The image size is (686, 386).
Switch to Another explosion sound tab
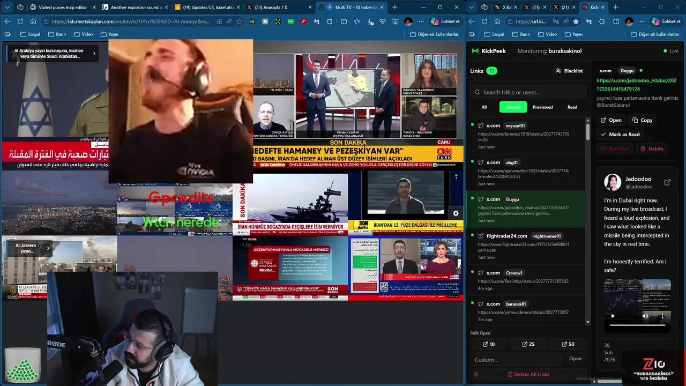click(x=135, y=7)
